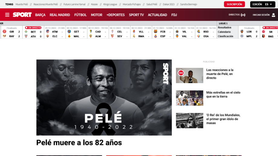This screenshot has height=156, width=278.
Task: Open the hamburger menu icon
Action: click(7, 15)
